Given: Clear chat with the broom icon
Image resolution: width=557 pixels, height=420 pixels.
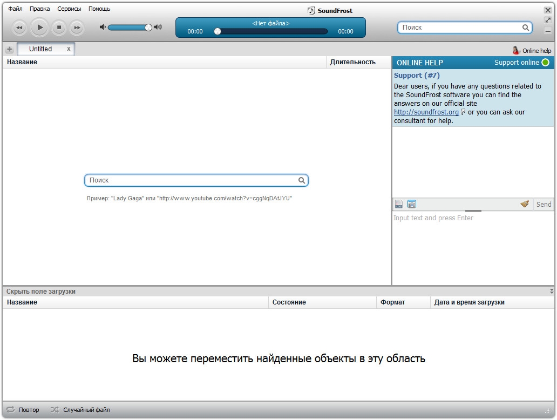Looking at the screenshot, I should 525,204.
